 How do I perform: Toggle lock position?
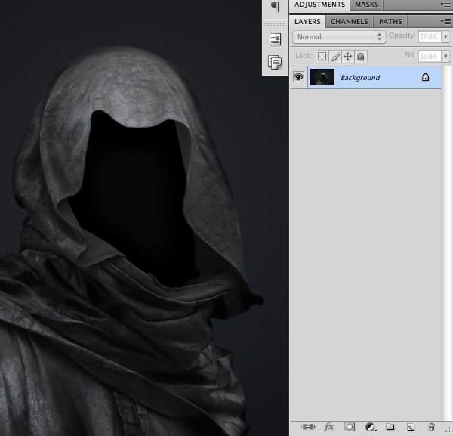pos(348,57)
